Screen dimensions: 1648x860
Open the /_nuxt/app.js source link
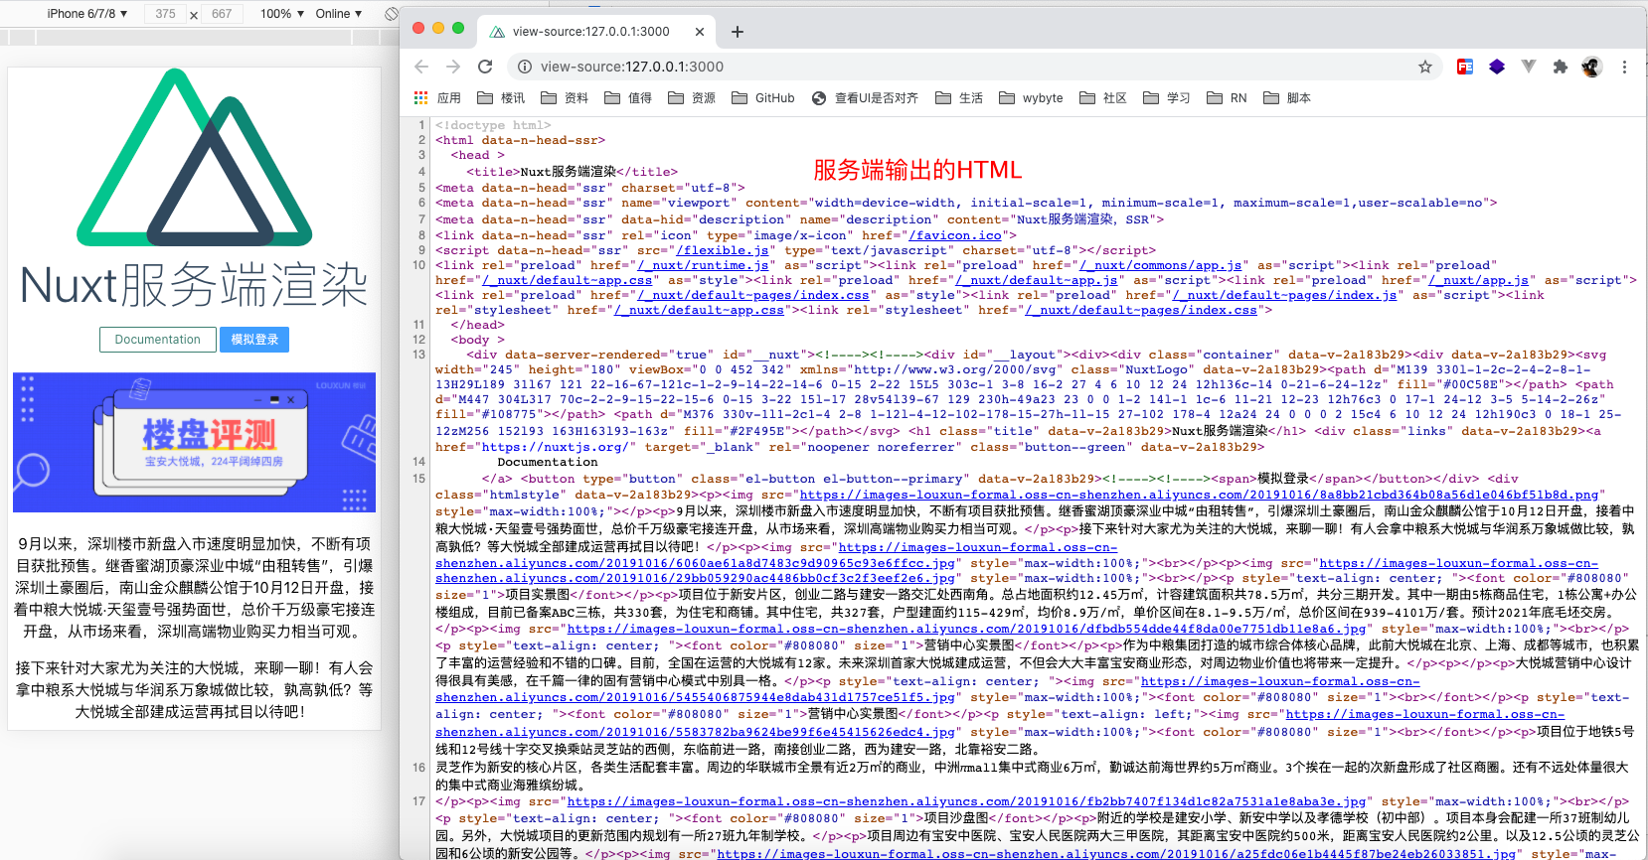coord(1478,280)
